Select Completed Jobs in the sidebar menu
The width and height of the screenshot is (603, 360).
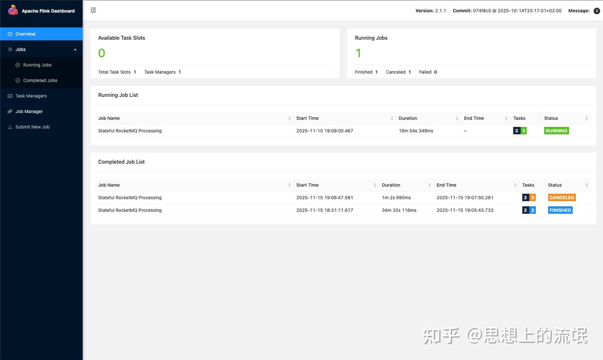40,80
